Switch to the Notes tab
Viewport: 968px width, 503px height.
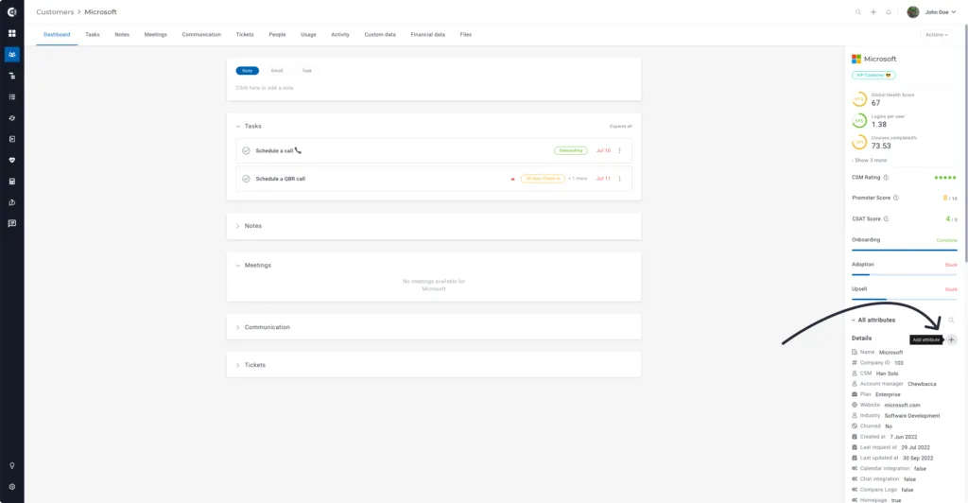click(122, 35)
